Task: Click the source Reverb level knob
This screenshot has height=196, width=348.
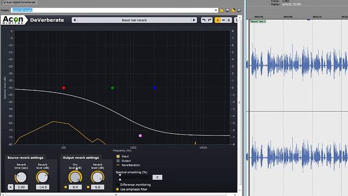Action: [x=42, y=177]
